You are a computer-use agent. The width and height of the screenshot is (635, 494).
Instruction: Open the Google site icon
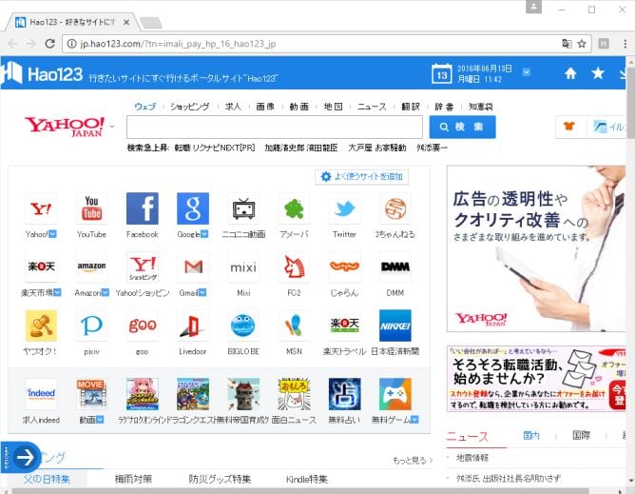tap(193, 208)
